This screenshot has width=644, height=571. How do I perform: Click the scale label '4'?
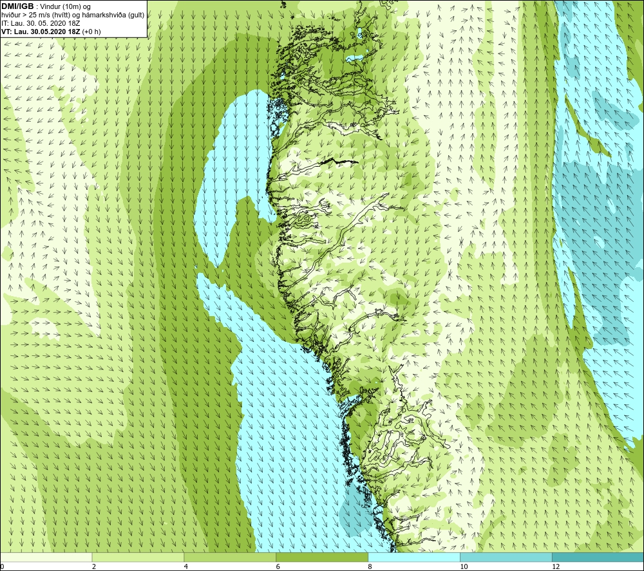click(186, 566)
